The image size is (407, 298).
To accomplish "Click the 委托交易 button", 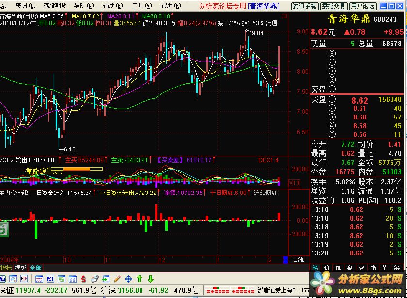I will [x=333, y=6].
